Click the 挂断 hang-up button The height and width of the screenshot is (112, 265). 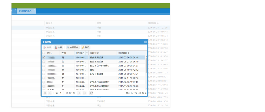click(x=58, y=48)
